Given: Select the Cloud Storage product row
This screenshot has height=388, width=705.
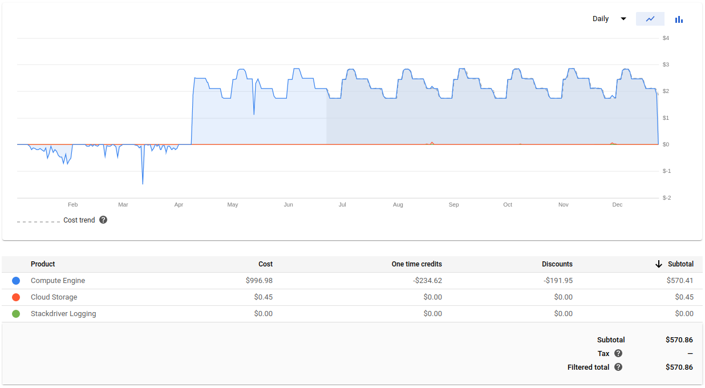Looking at the screenshot, I should pos(54,297).
